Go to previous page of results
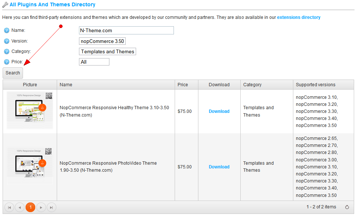 click(20, 207)
